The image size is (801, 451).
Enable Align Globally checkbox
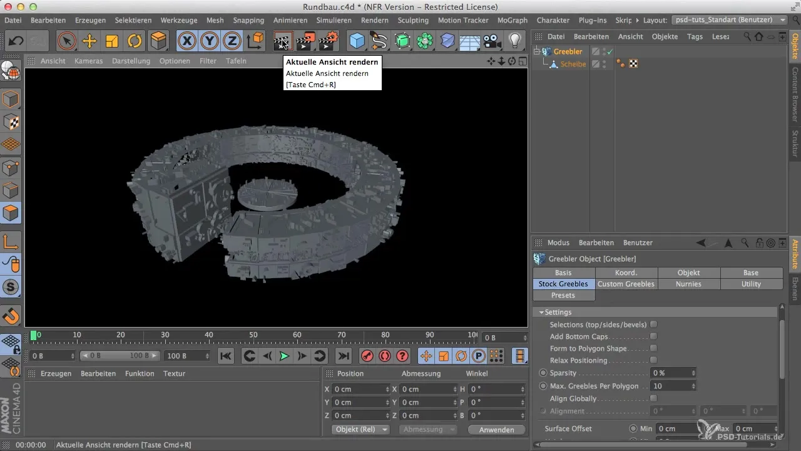click(x=653, y=398)
